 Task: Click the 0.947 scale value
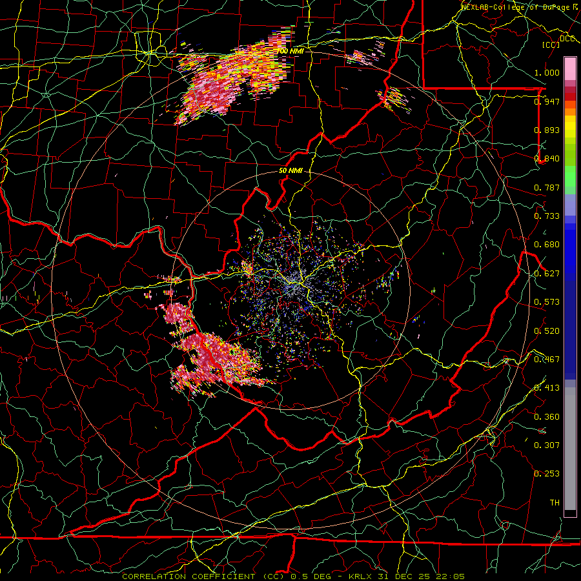(x=547, y=101)
